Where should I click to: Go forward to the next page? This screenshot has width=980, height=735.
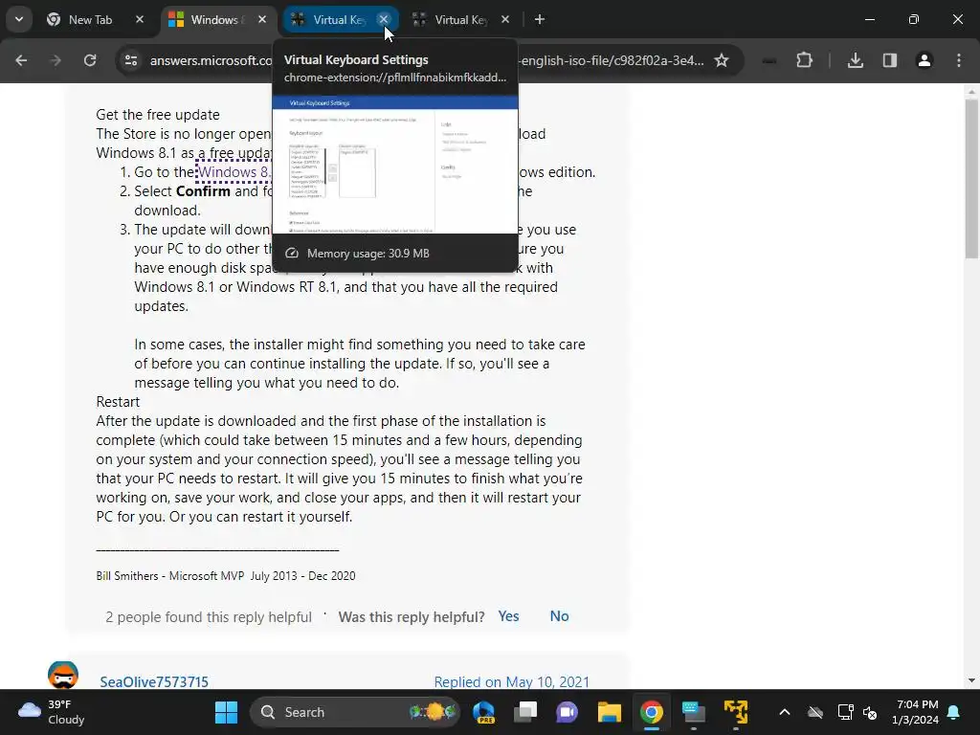click(x=56, y=60)
